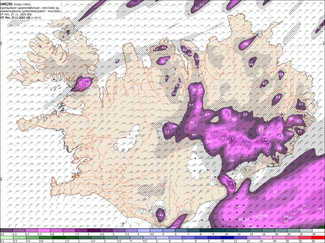The height and width of the screenshot is (243, 325).
Task: Select the light grey 25 swatch, upper legend row
Action: pos(306,231)
